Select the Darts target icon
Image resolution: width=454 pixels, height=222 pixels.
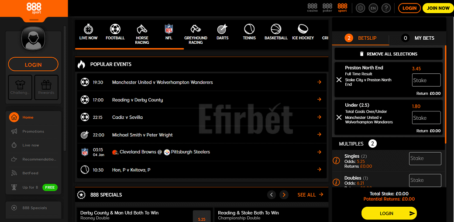click(x=222, y=29)
